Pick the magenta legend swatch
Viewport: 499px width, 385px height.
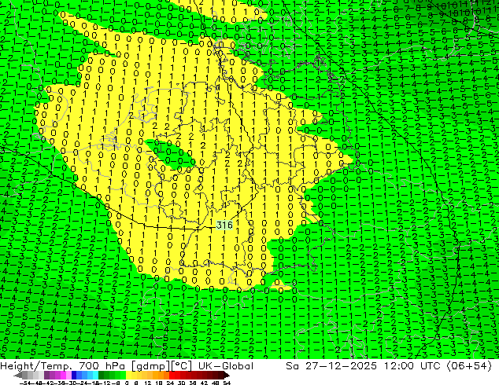pos(63,375)
